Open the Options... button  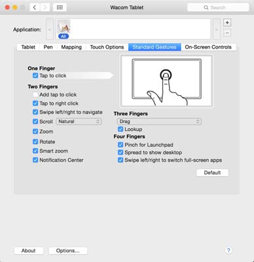[68, 251]
